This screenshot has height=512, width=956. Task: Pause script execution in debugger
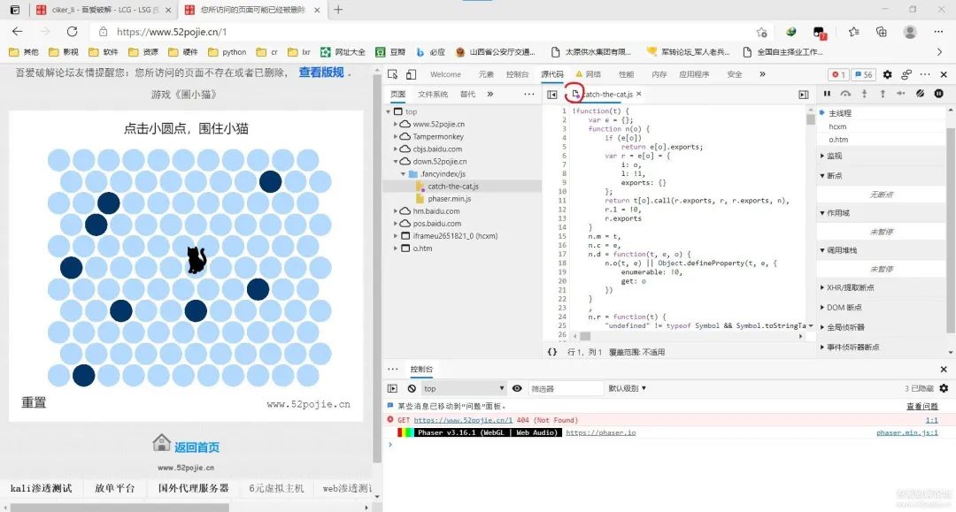(x=828, y=94)
